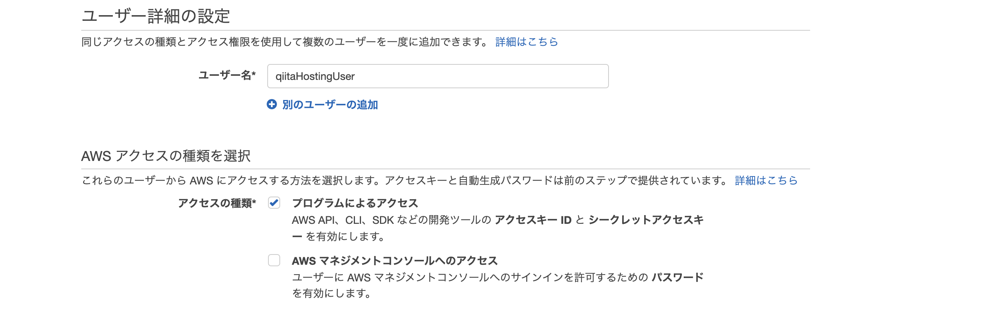Open 別のユーザーの追加 to add another user

tap(330, 105)
